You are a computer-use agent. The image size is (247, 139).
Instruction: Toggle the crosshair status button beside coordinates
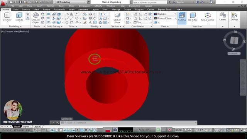pos(35,130)
